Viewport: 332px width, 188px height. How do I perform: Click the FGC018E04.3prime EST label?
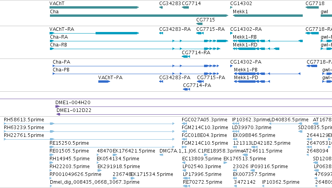point(204,135)
